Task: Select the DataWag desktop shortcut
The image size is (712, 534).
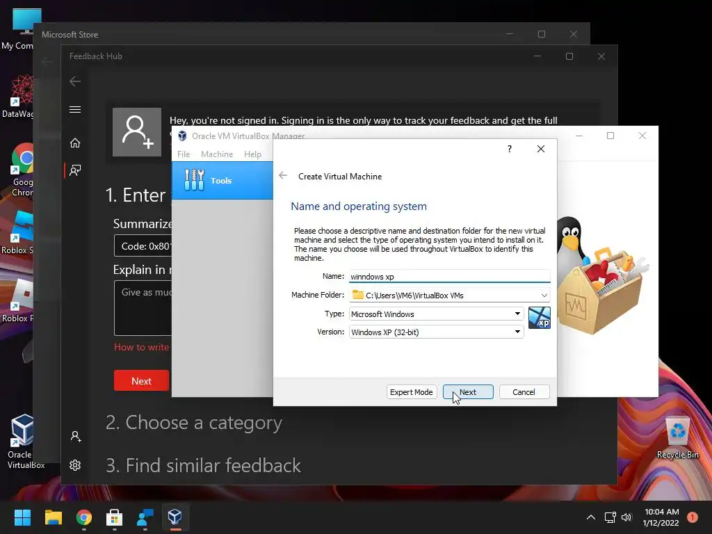Action: pos(18,96)
